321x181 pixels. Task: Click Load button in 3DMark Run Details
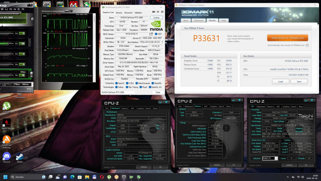click(x=280, y=82)
